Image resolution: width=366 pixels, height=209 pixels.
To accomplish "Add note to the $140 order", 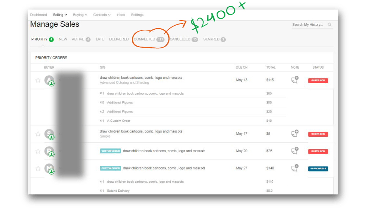I will [x=295, y=168].
